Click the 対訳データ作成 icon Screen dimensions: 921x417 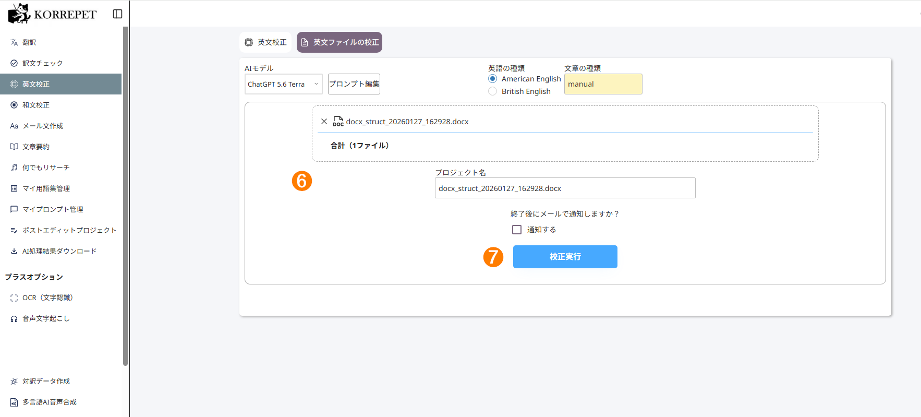(x=14, y=382)
